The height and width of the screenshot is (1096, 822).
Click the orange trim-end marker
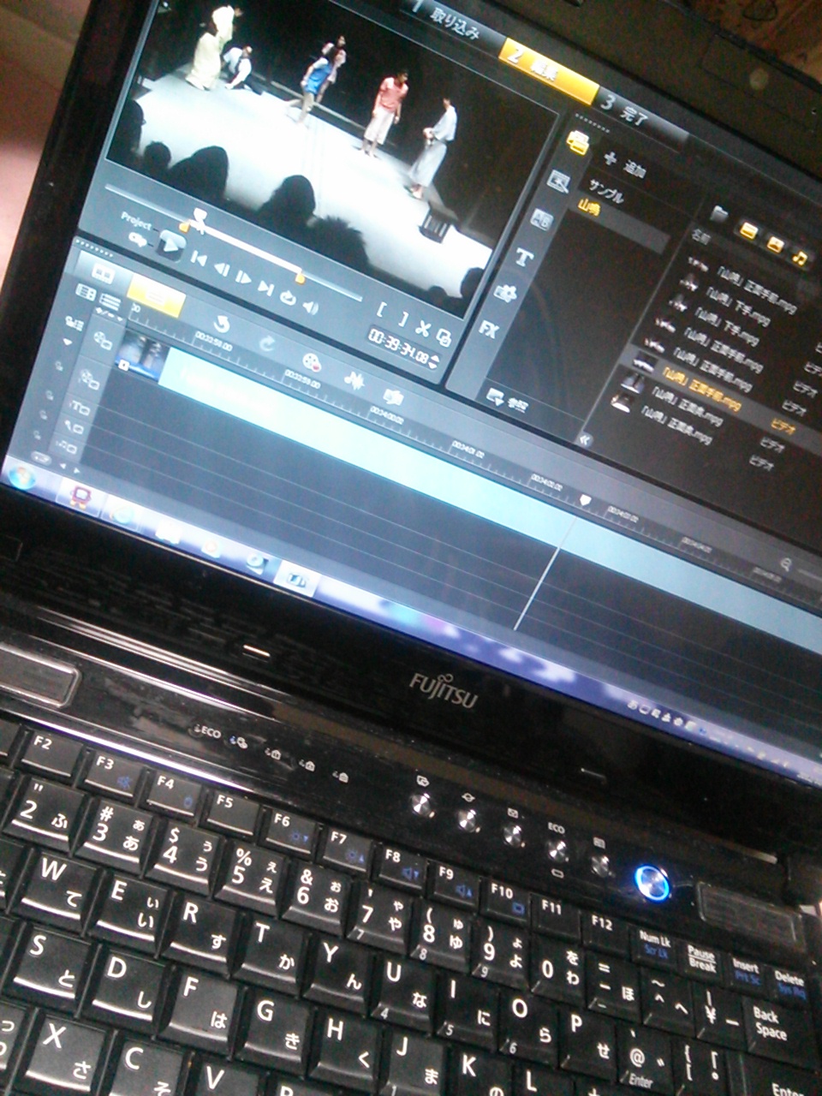point(300,277)
